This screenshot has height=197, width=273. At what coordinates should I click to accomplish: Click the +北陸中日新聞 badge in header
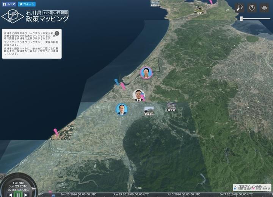click(x=55, y=13)
